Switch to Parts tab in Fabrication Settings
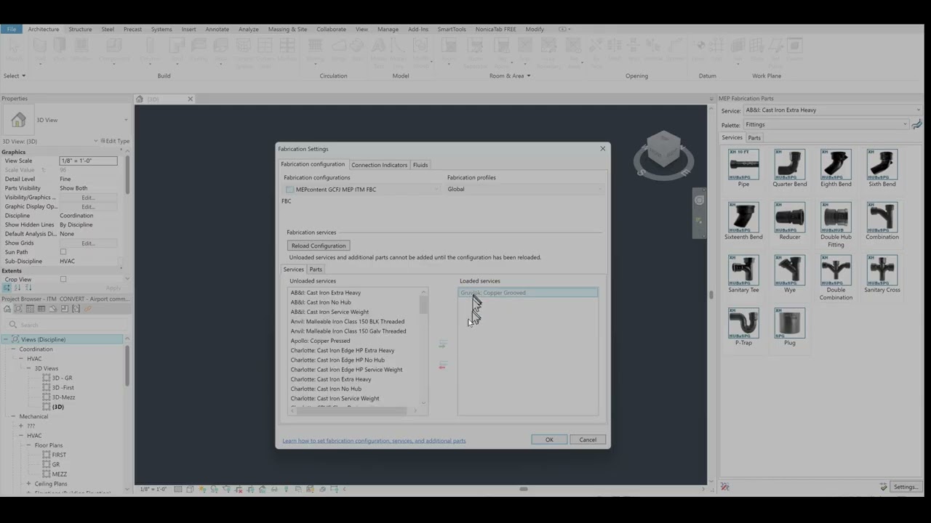Screen dimensions: 931x523 click(x=316, y=269)
